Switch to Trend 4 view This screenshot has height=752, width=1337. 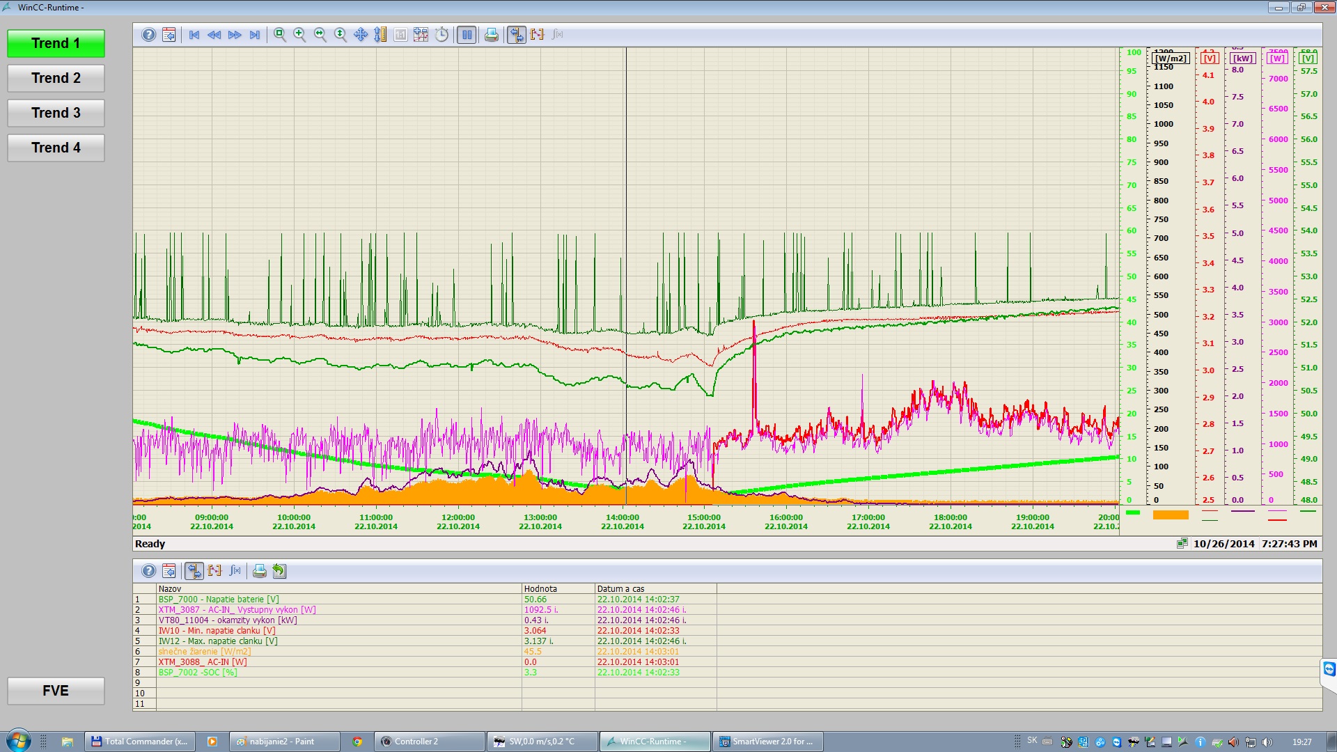pos(56,148)
